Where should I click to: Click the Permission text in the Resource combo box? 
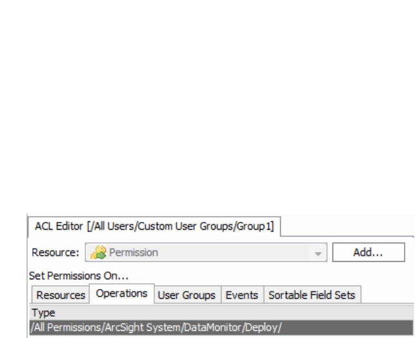(x=134, y=253)
